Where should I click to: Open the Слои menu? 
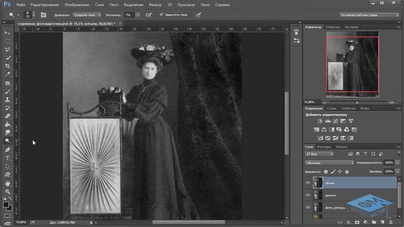point(99,4)
